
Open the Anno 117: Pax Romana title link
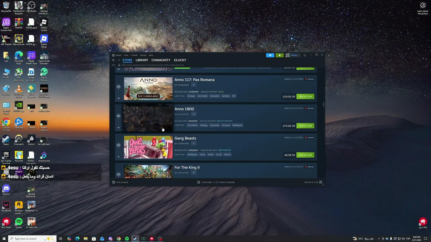pos(194,80)
